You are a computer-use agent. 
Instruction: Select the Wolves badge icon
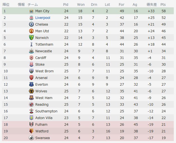pyautogui.click(x=31, y=91)
